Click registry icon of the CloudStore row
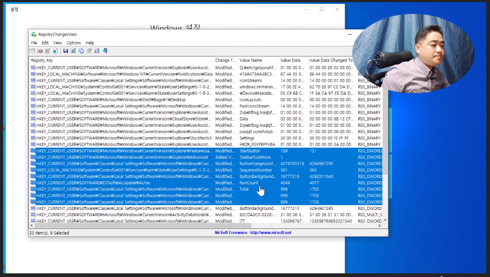This screenshot has width=490, height=277. (33, 119)
